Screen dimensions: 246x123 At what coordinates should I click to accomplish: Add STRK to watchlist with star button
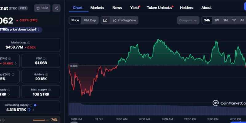point(42,8)
